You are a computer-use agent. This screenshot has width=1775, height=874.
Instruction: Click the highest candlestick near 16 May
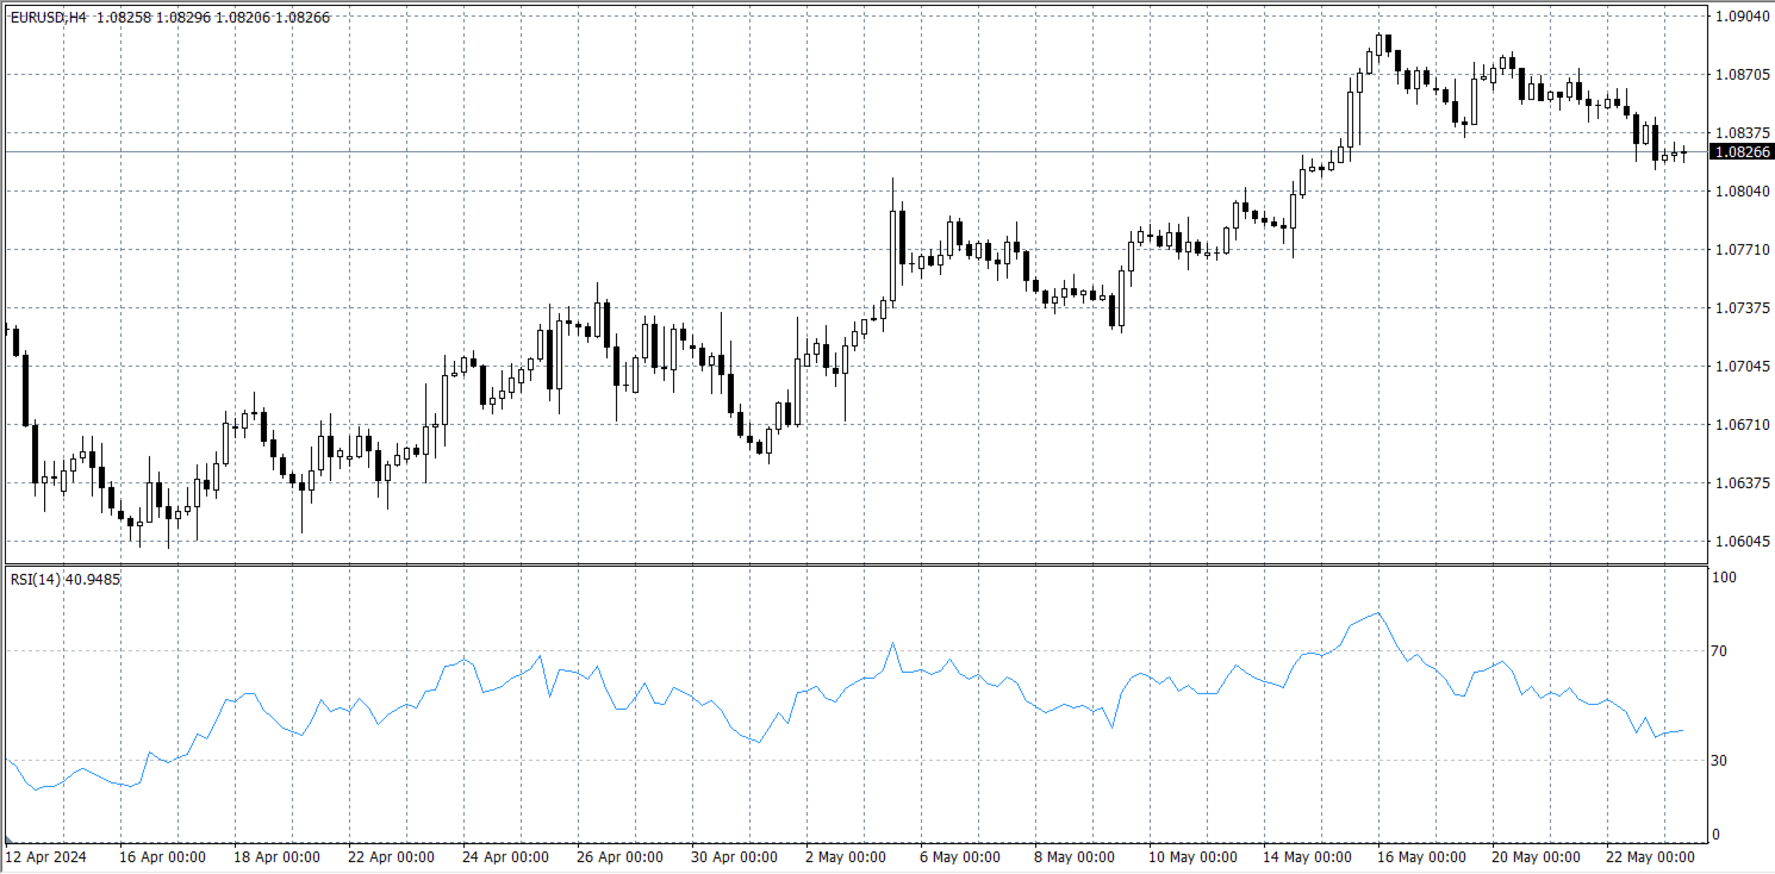pos(1379,45)
